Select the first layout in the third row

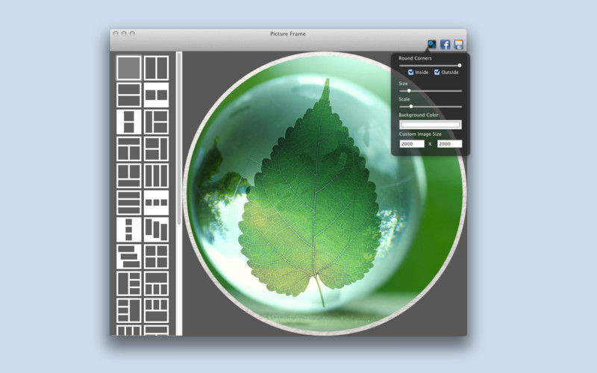tap(128, 122)
